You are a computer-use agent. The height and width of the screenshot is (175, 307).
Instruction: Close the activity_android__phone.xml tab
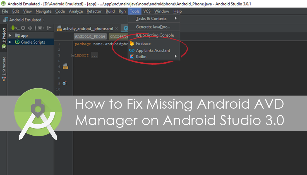(117, 28)
